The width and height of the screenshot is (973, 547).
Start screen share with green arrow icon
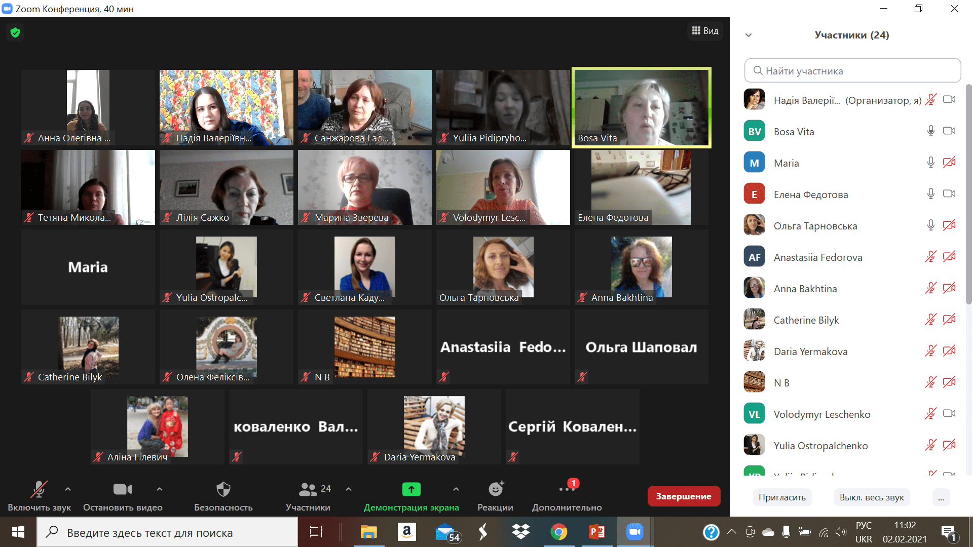tap(411, 490)
